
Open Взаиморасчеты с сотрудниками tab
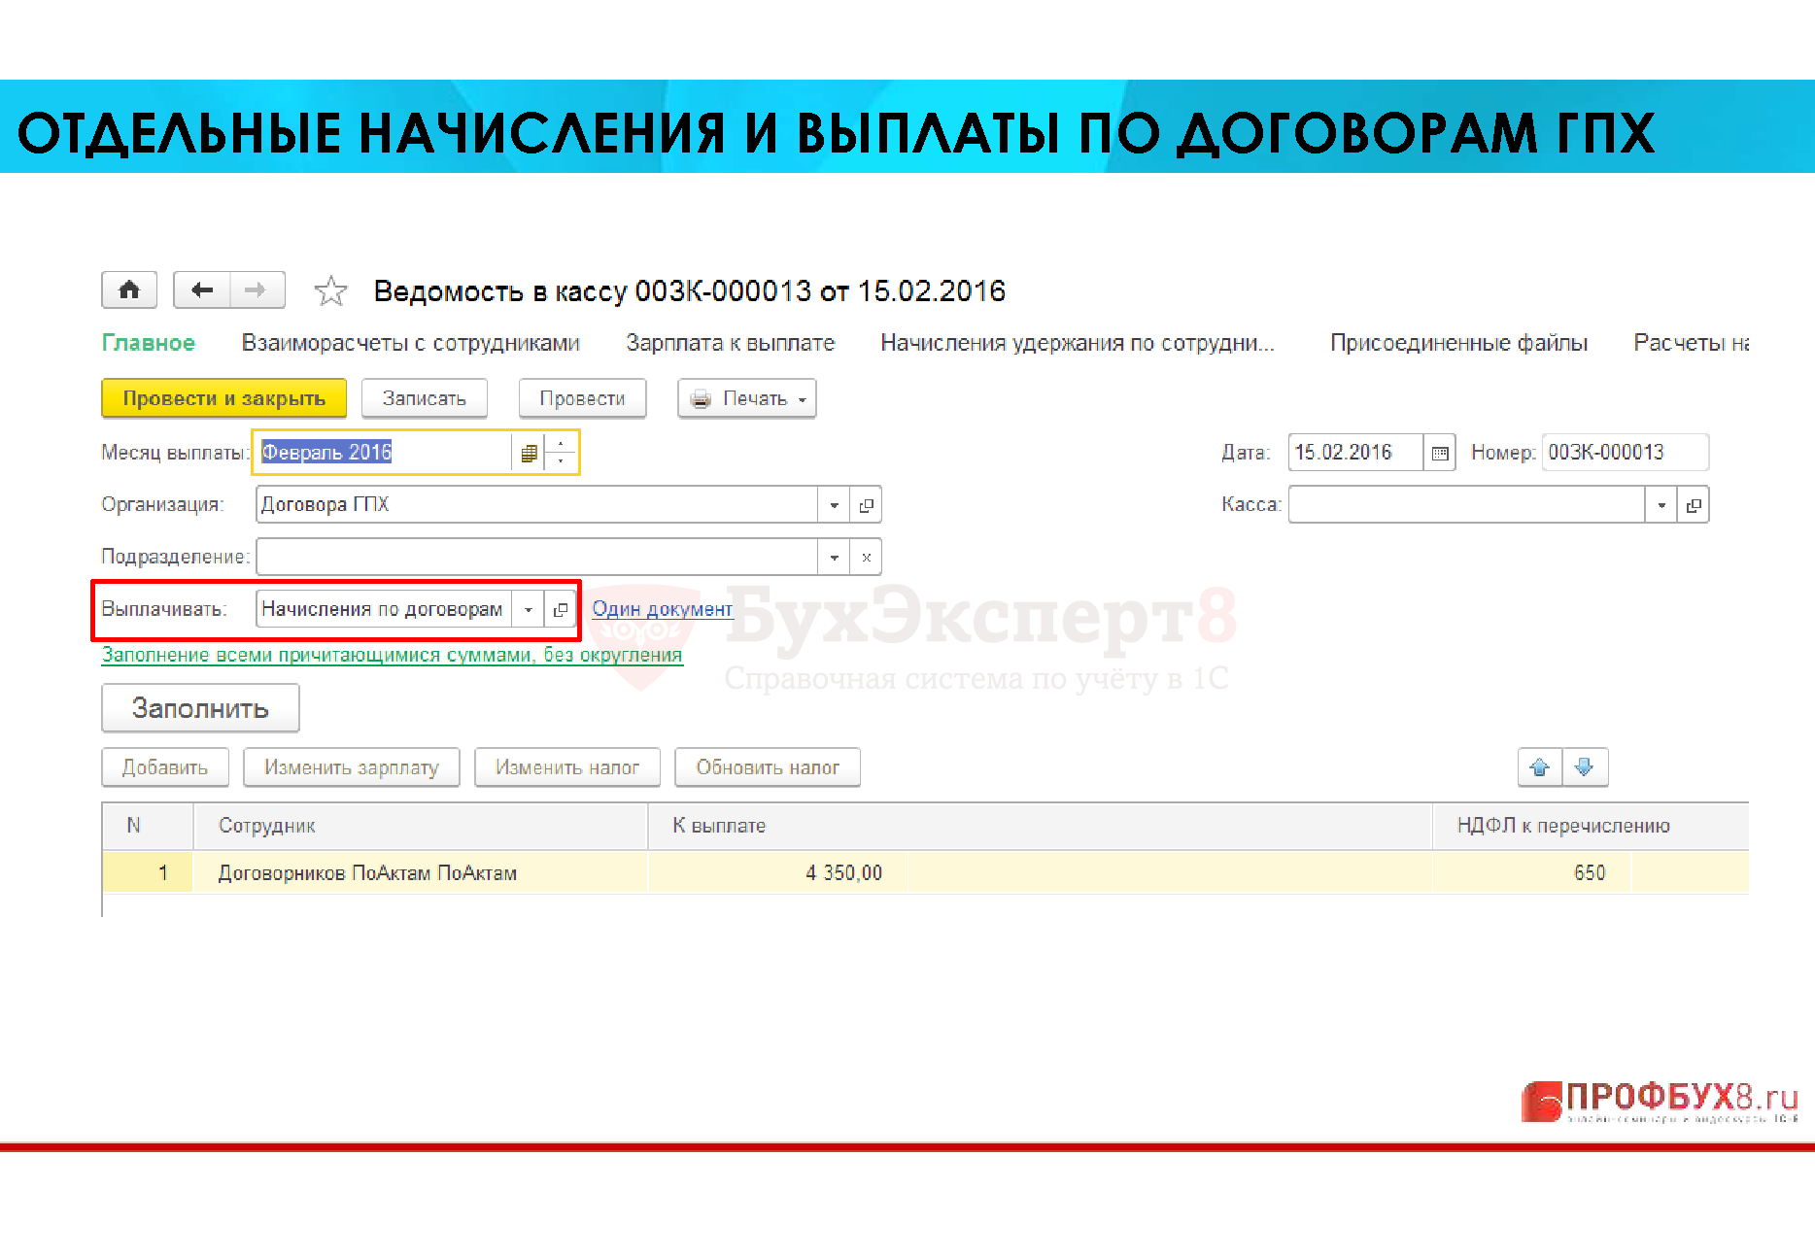410,343
